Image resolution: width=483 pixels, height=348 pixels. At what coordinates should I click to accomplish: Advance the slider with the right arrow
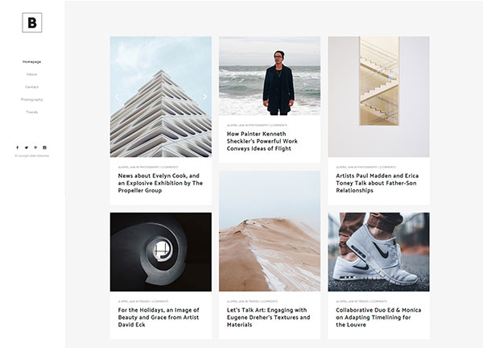tap(204, 97)
